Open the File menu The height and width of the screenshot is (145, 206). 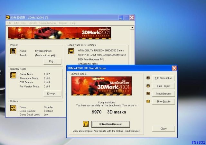pos(9,23)
